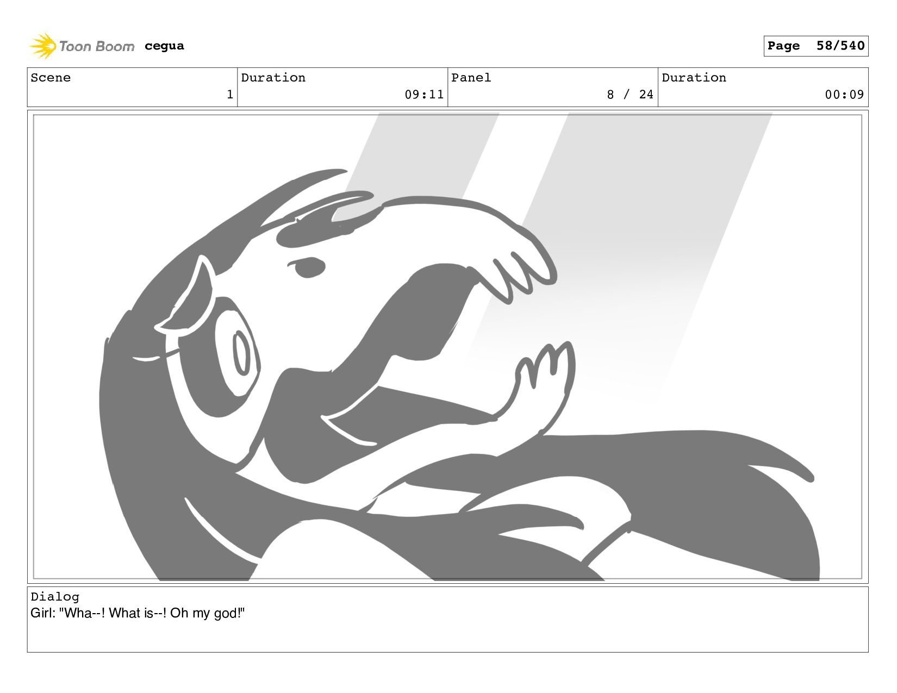
Task: Click the 'Page 58/540' box
Action: point(815,46)
